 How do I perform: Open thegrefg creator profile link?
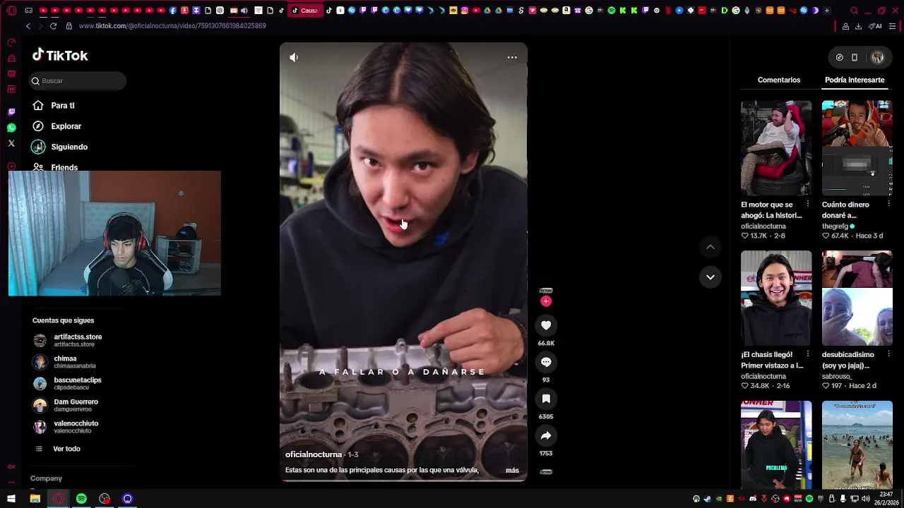pos(835,226)
